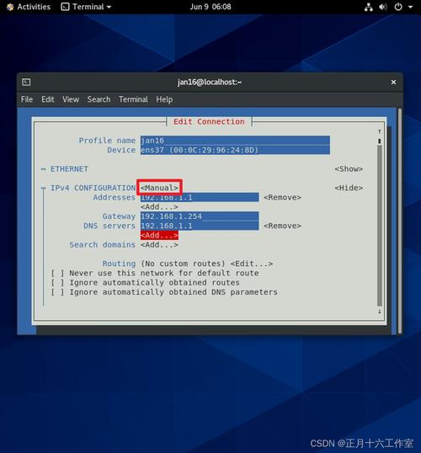Viewport: 421px width, 453px height.
Task: Open the View menu
Action: [x=71, y=99]
